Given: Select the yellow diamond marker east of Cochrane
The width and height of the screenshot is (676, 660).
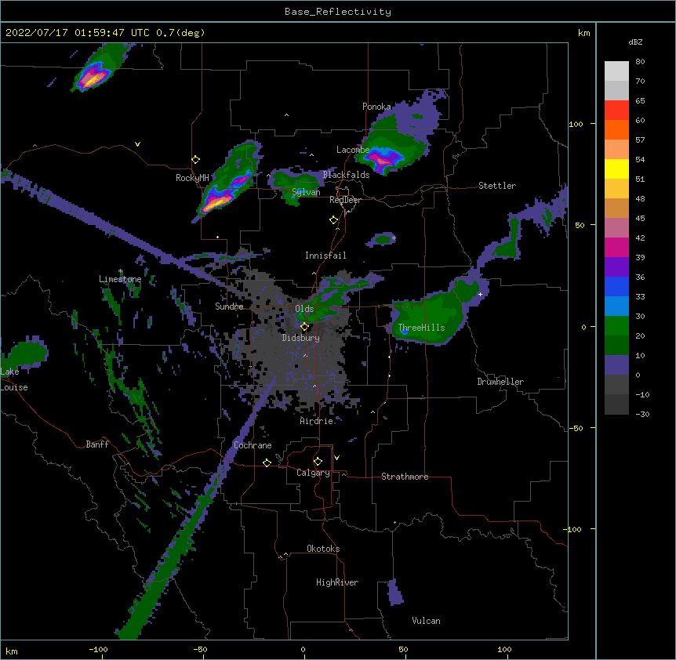Looking at the screenshot, I should (x=267, y=462).
